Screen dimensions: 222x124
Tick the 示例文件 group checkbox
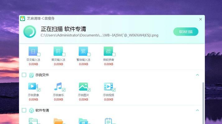pyautogui.click(x=24, y=75)
